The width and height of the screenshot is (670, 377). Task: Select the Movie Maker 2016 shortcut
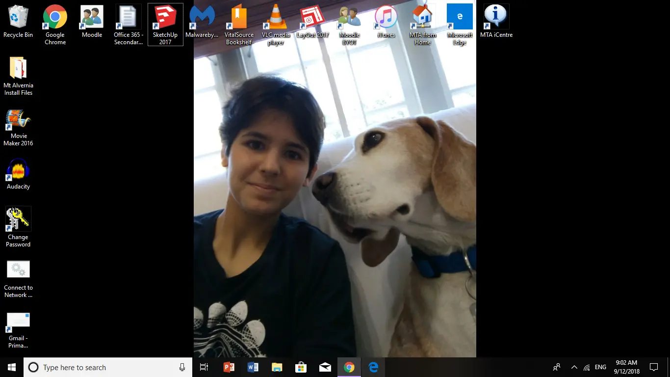point(18,127)
